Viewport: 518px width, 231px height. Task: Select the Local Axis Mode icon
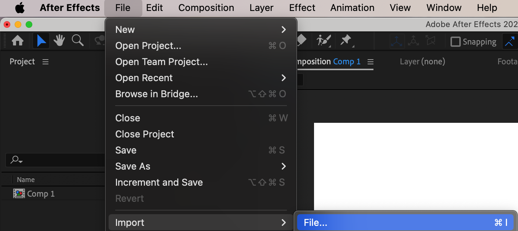tap(397, 41)
